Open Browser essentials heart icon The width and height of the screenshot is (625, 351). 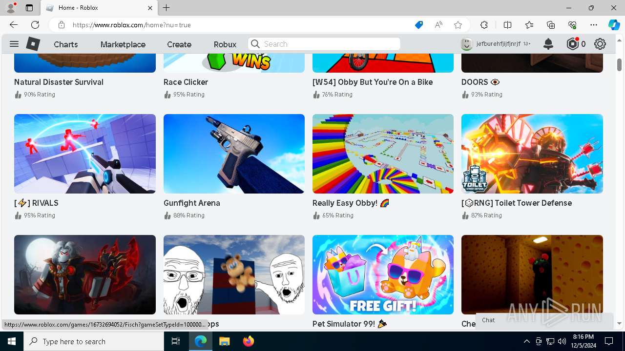(x=572, y=25)
